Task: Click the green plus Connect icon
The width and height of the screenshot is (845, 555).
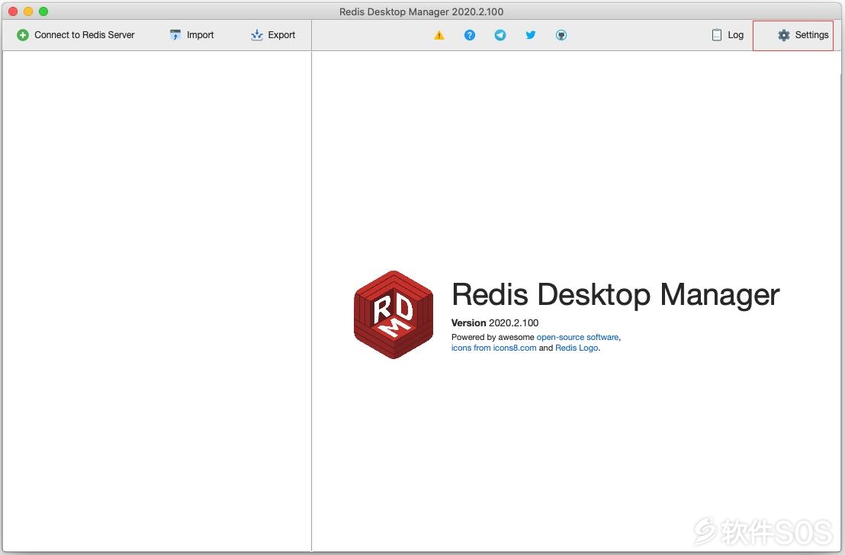Action: (23, 35)
